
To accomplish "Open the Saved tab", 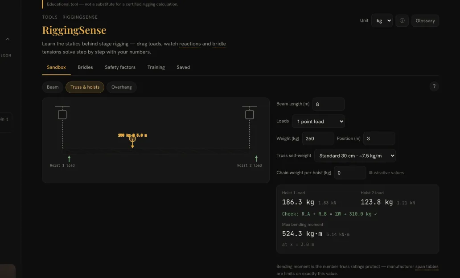I will pyautogui.click(x=183, y=67).
